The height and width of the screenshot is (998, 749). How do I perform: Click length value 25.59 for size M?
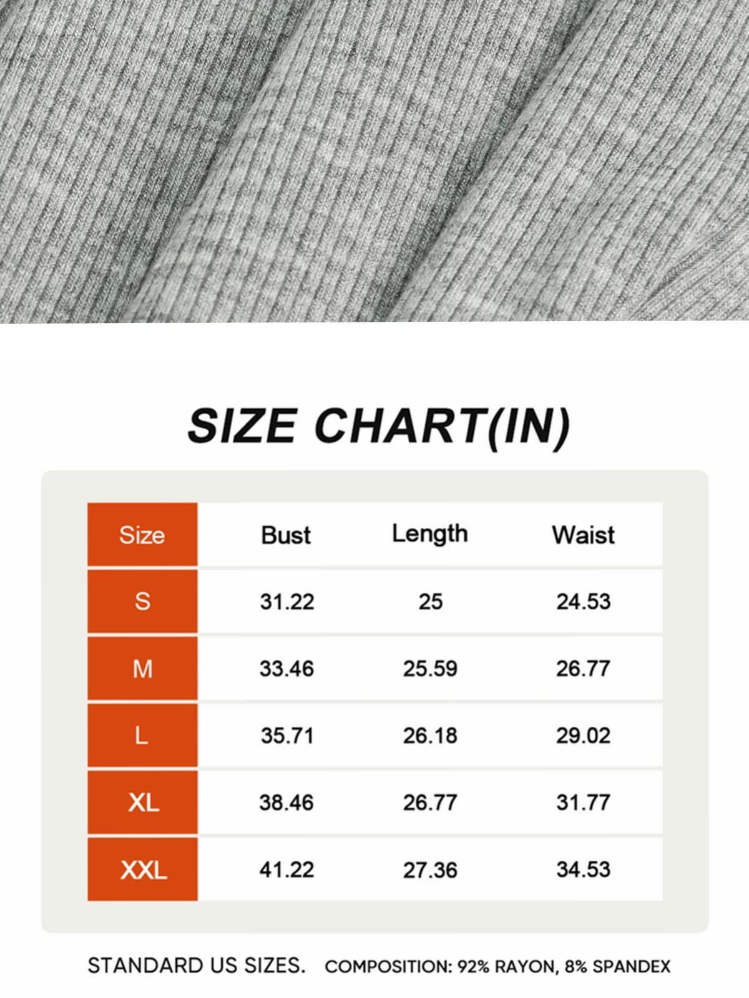(430, 669)
